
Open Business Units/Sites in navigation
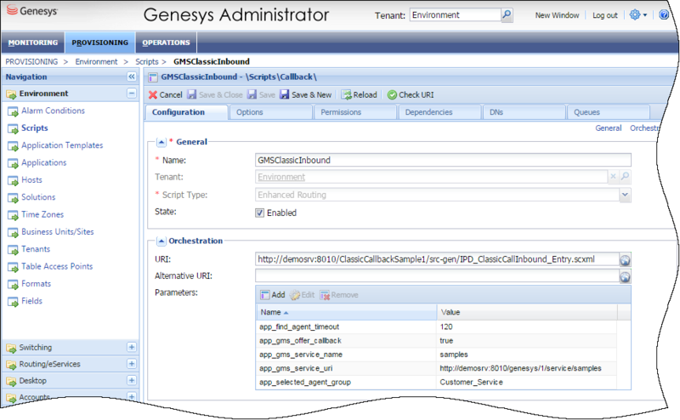click(57, 232)
